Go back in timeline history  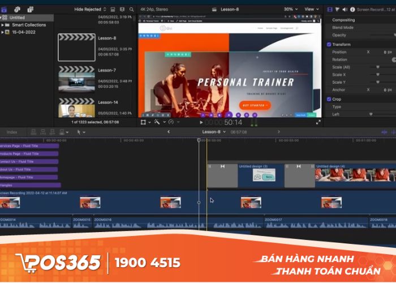[x=169, y=132]
